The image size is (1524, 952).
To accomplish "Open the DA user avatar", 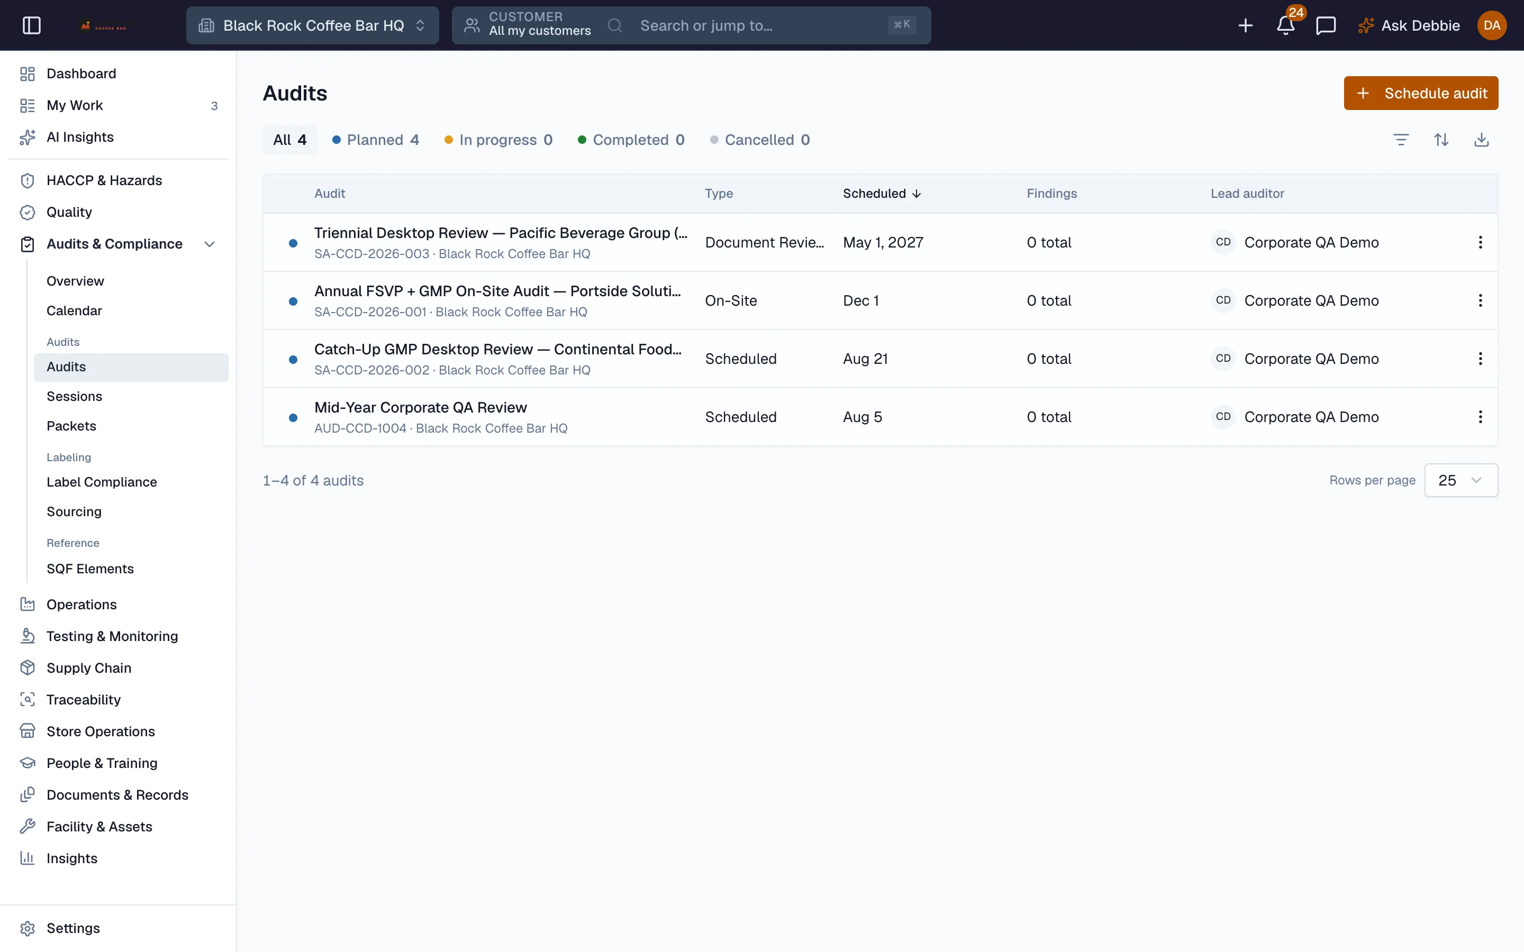I will click(x=1491, y=25).
